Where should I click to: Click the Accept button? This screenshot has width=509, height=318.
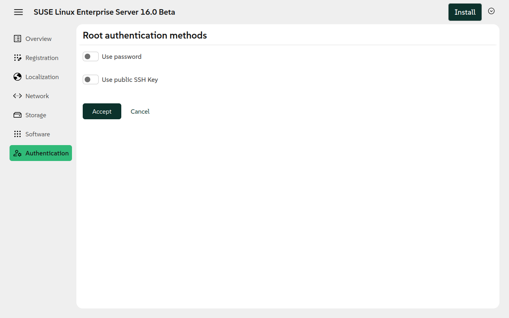(102, 111)
